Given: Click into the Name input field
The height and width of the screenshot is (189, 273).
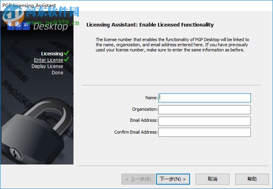Looking at the screenshot, I should [x=205, y=98].
